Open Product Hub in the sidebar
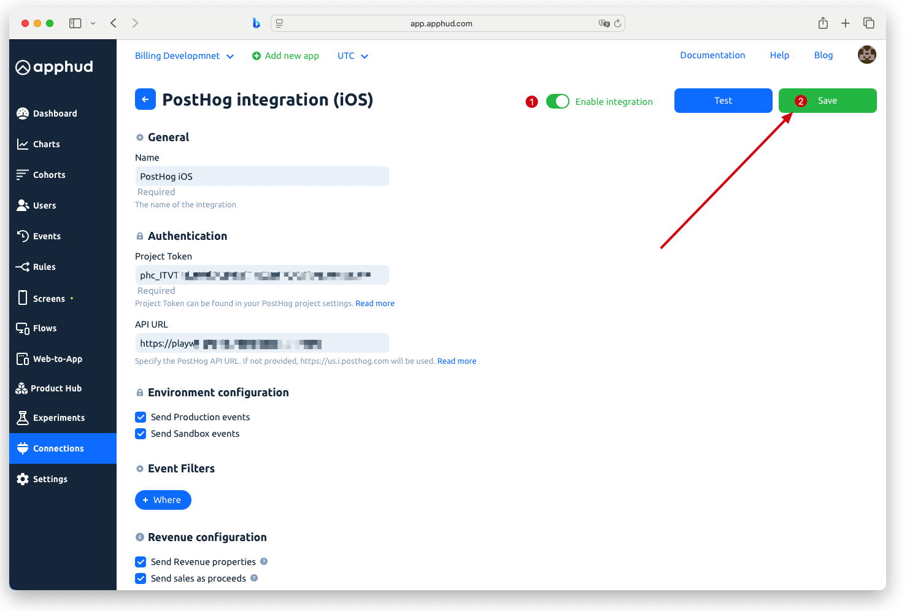 (x=63, y=388)
